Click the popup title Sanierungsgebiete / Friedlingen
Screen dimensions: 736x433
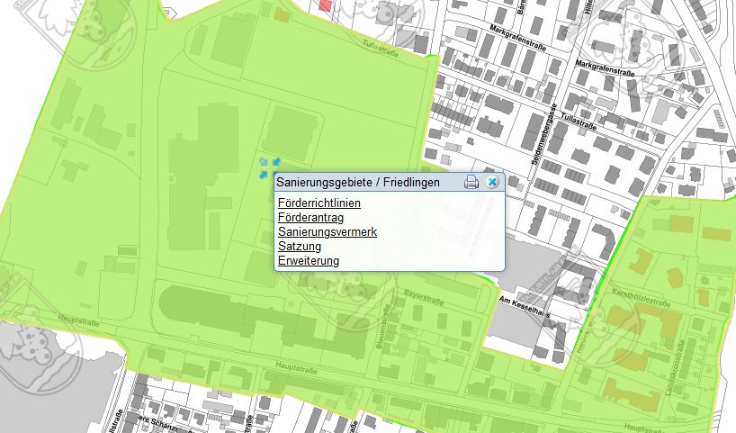pyautogui.click(x=358, y=183)
